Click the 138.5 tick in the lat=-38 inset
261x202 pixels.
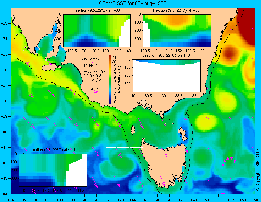point(94,50)
